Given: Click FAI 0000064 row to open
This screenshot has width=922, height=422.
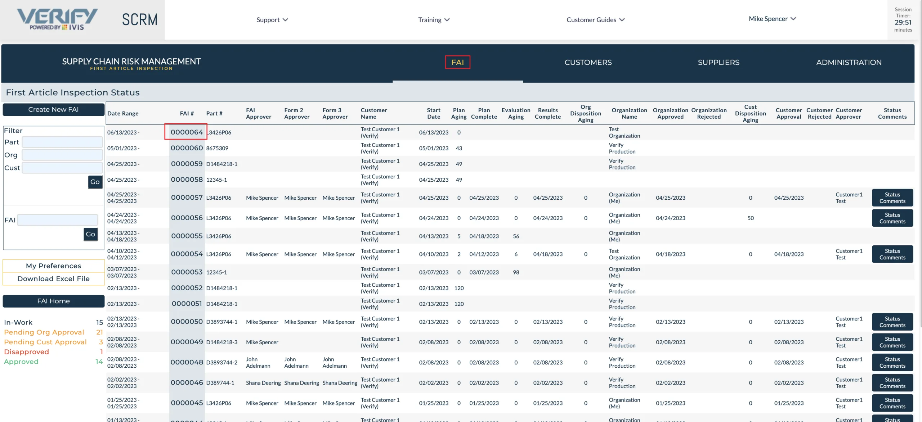Looking at the screenshot, I should pos(186,132).
